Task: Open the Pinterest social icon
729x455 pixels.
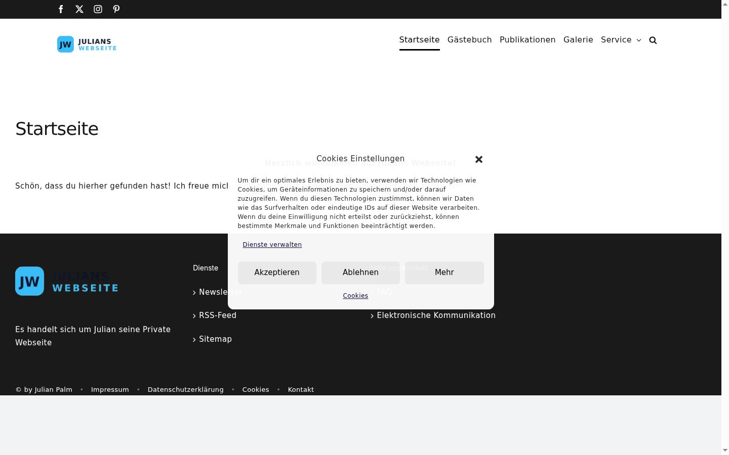Action: [116, 9]
